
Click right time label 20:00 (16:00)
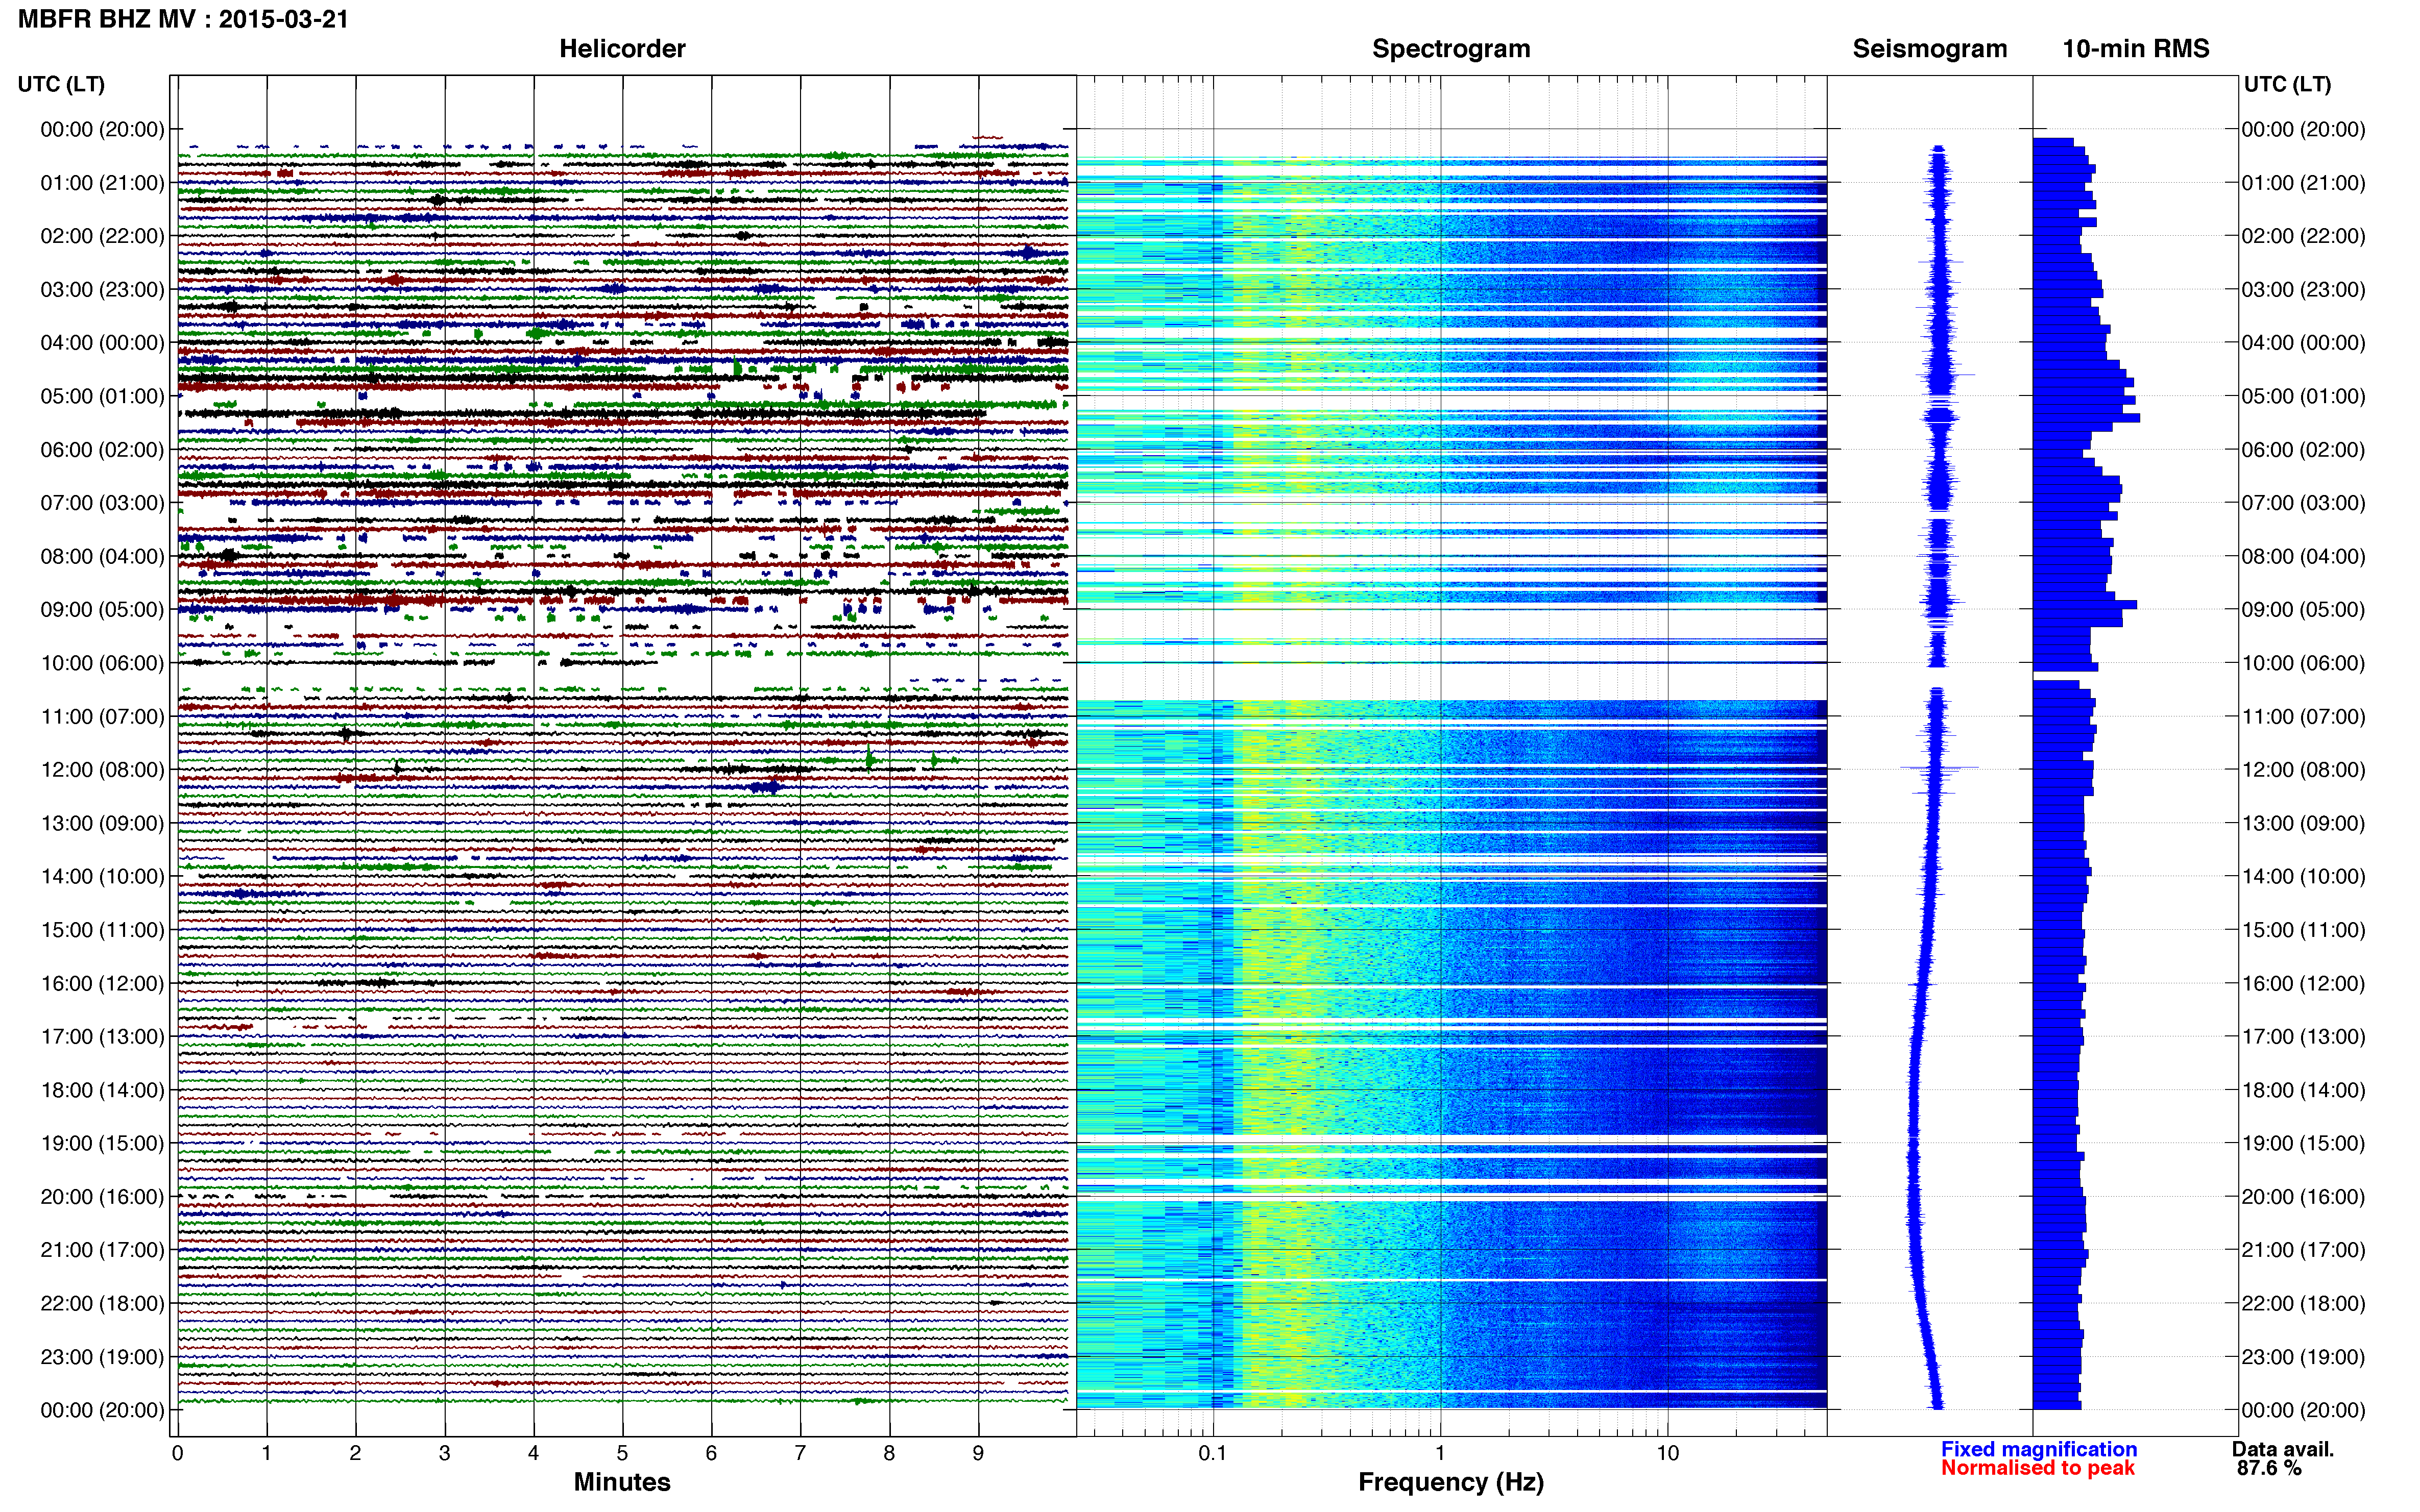tap(2303, 1197)
